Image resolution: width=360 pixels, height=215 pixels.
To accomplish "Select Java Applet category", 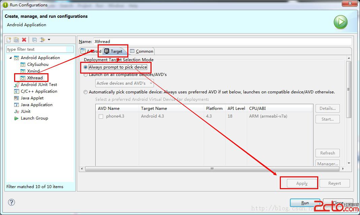I will [x=32, y=98].
